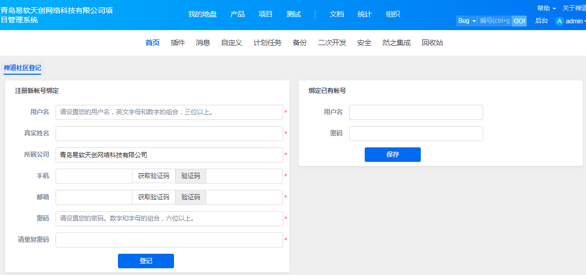Image resolution: width=586 pixels, height=275 pixels.
Task: Switch to the 消息 tab
Action: coord(203,43)
